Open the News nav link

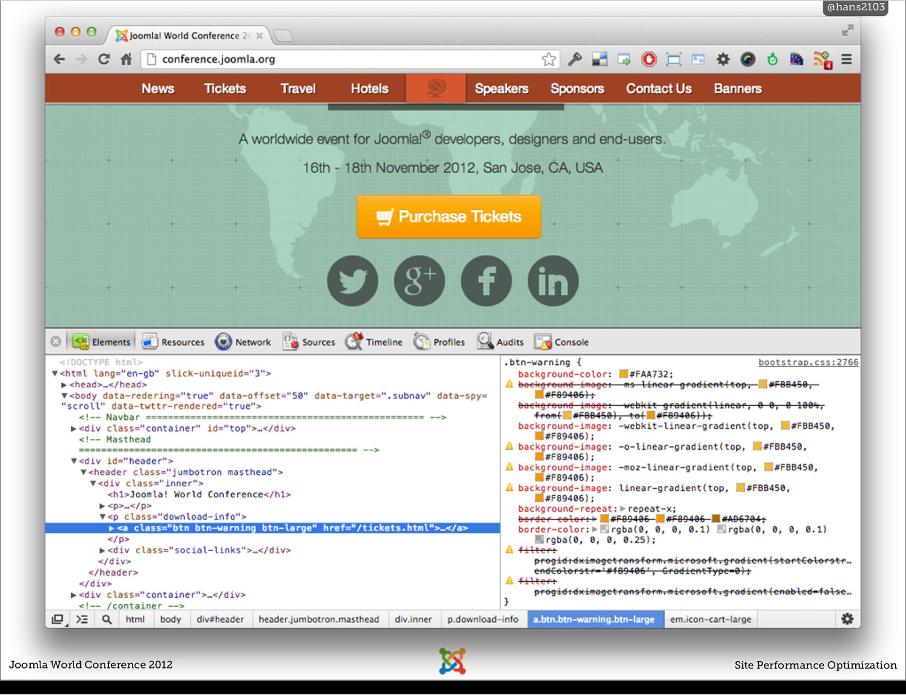click(158, 88)
